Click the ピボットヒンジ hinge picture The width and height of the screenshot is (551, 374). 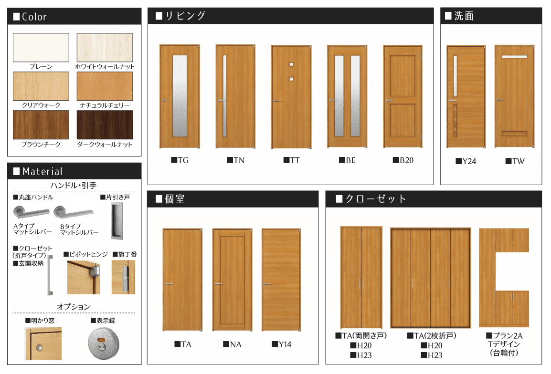click(x=84, y=277)
